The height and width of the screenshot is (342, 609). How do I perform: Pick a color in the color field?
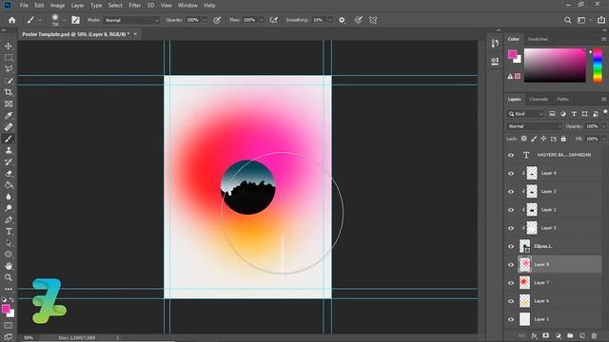[x=555, y=66]
